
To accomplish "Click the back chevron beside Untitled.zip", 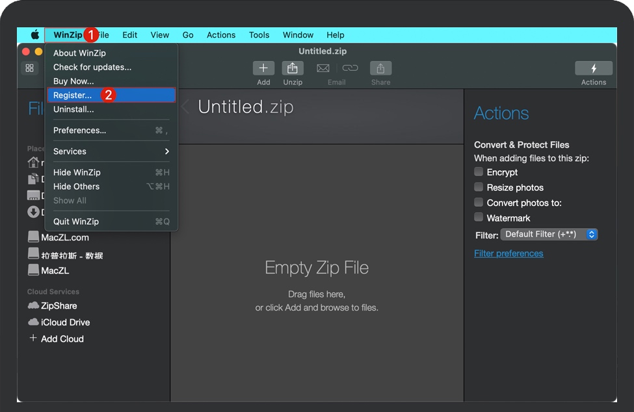I will coord(185,107).
